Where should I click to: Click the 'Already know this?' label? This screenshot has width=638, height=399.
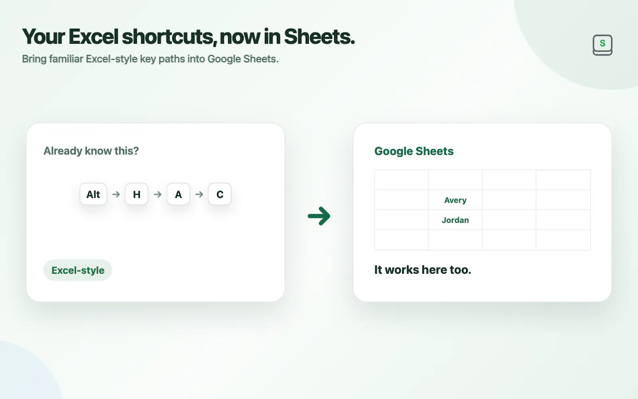91,151
